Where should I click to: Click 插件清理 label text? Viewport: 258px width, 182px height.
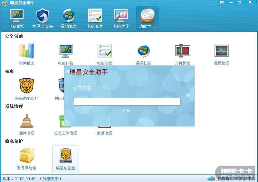[x=27, y=133]
